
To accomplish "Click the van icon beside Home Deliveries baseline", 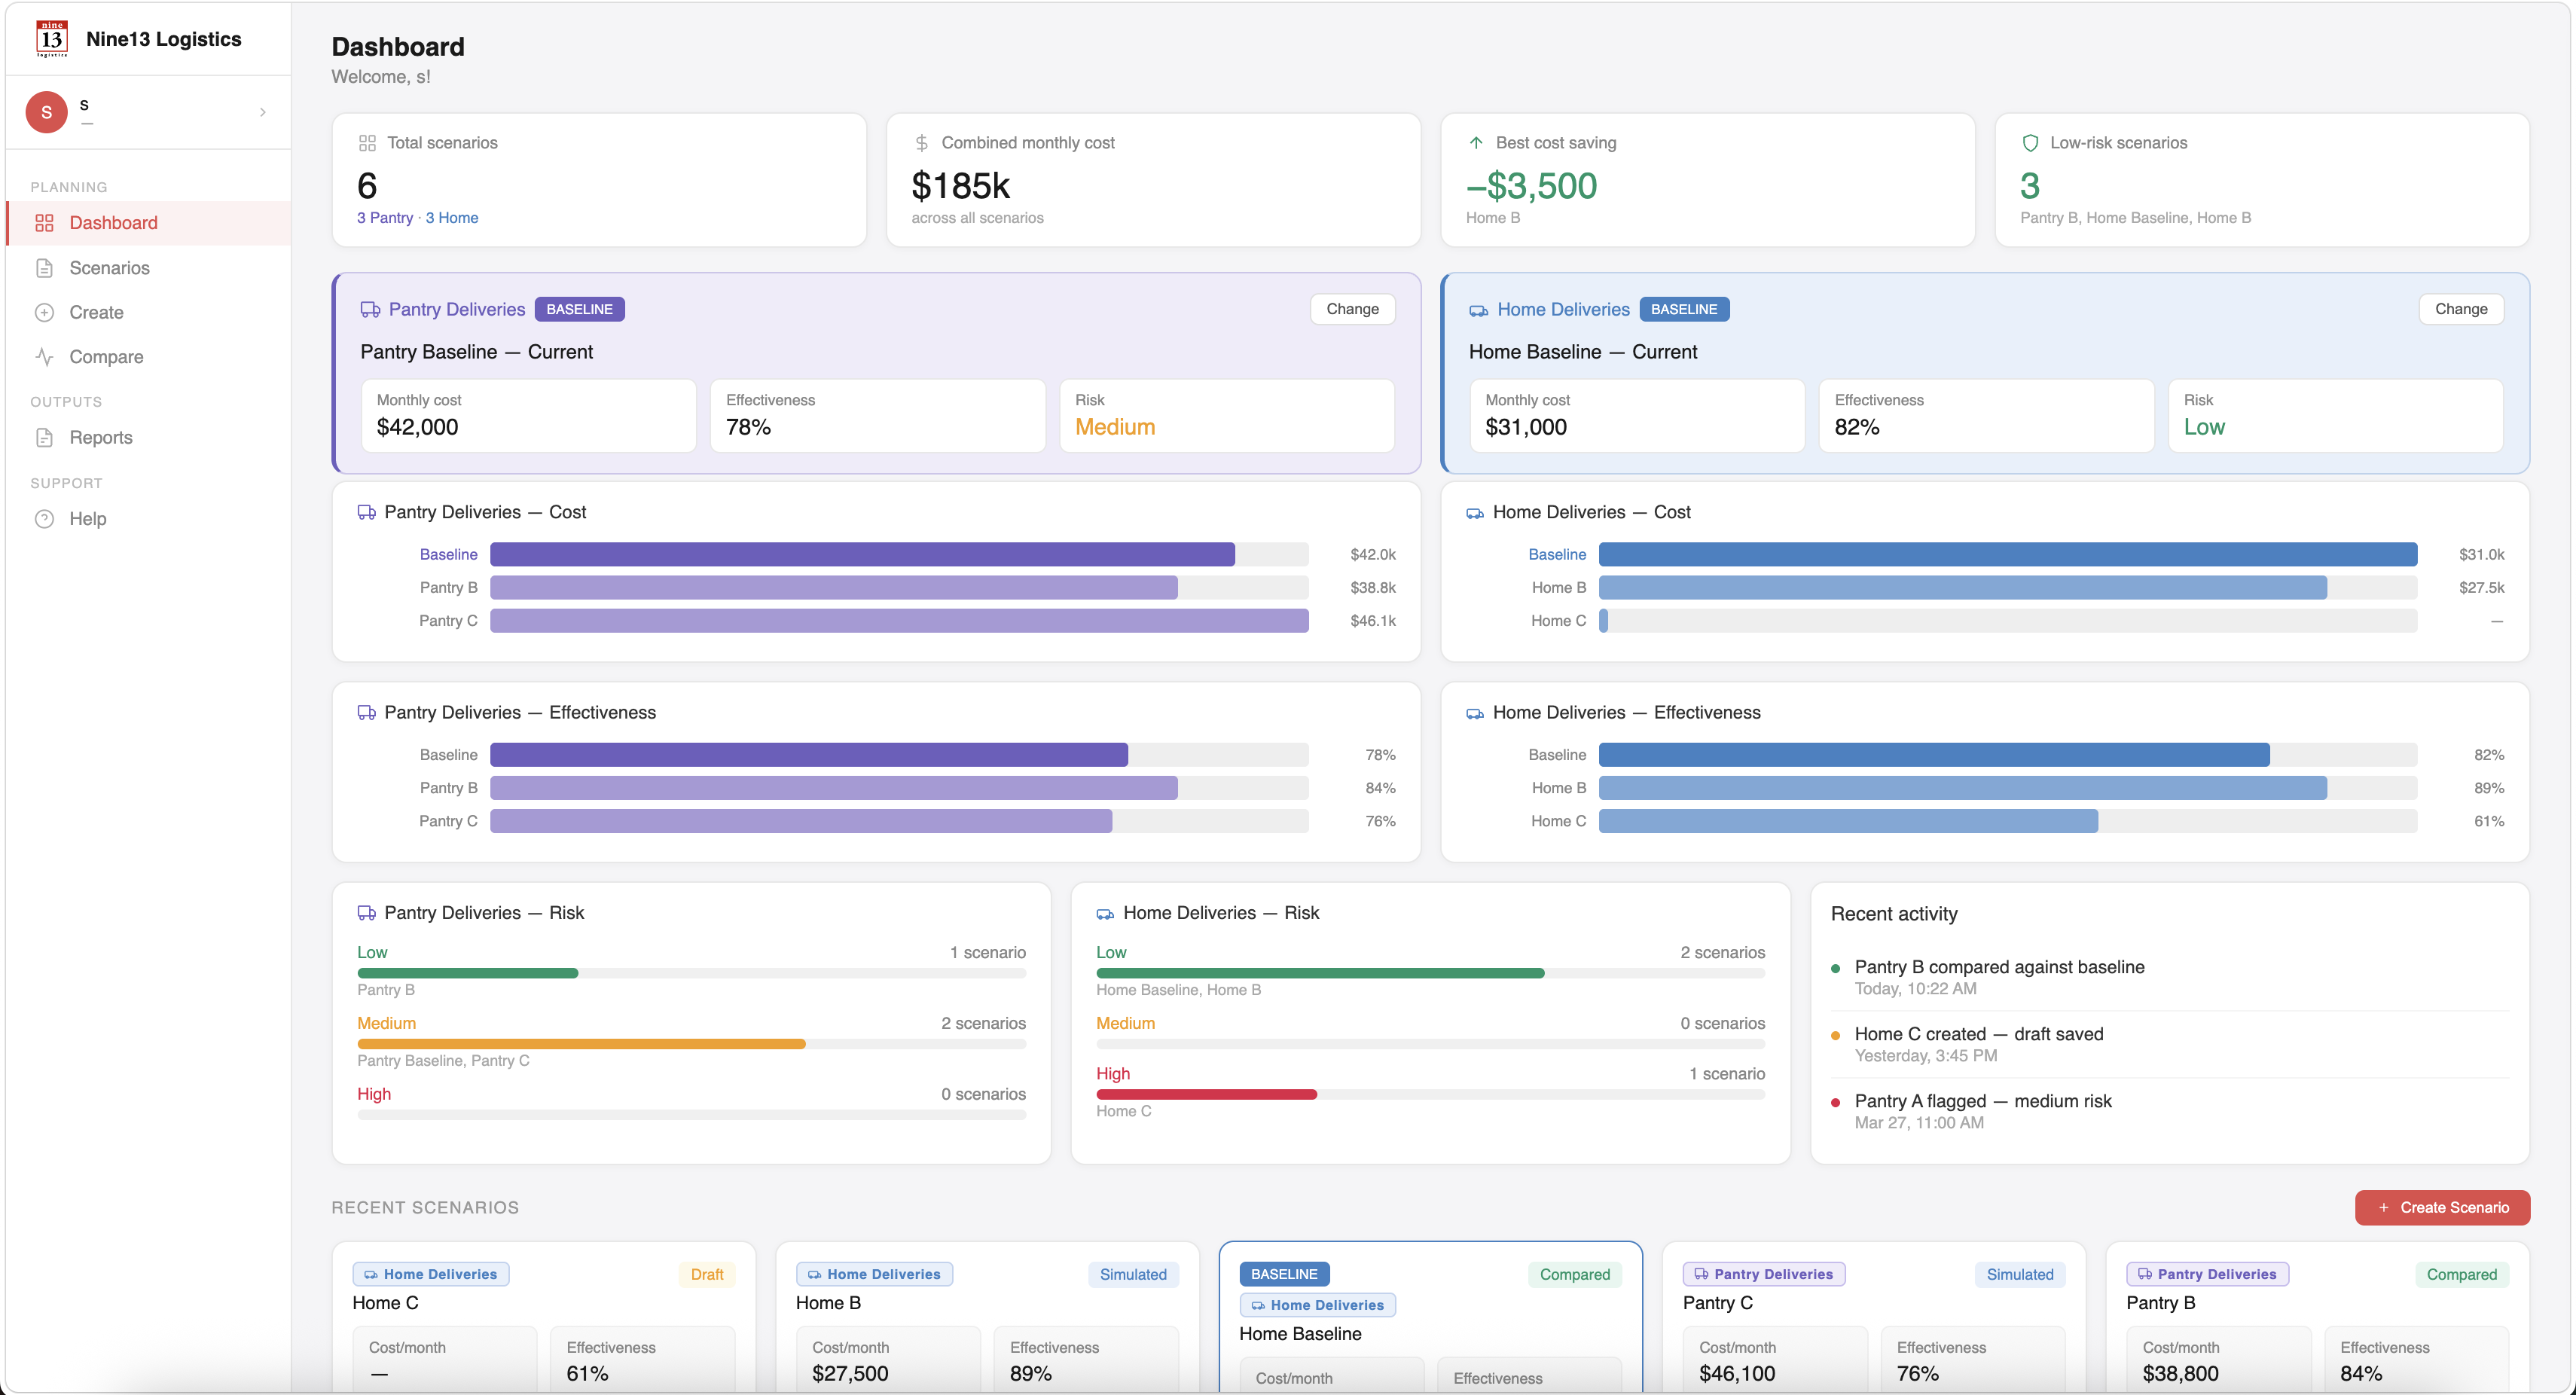I will 1478,310.
